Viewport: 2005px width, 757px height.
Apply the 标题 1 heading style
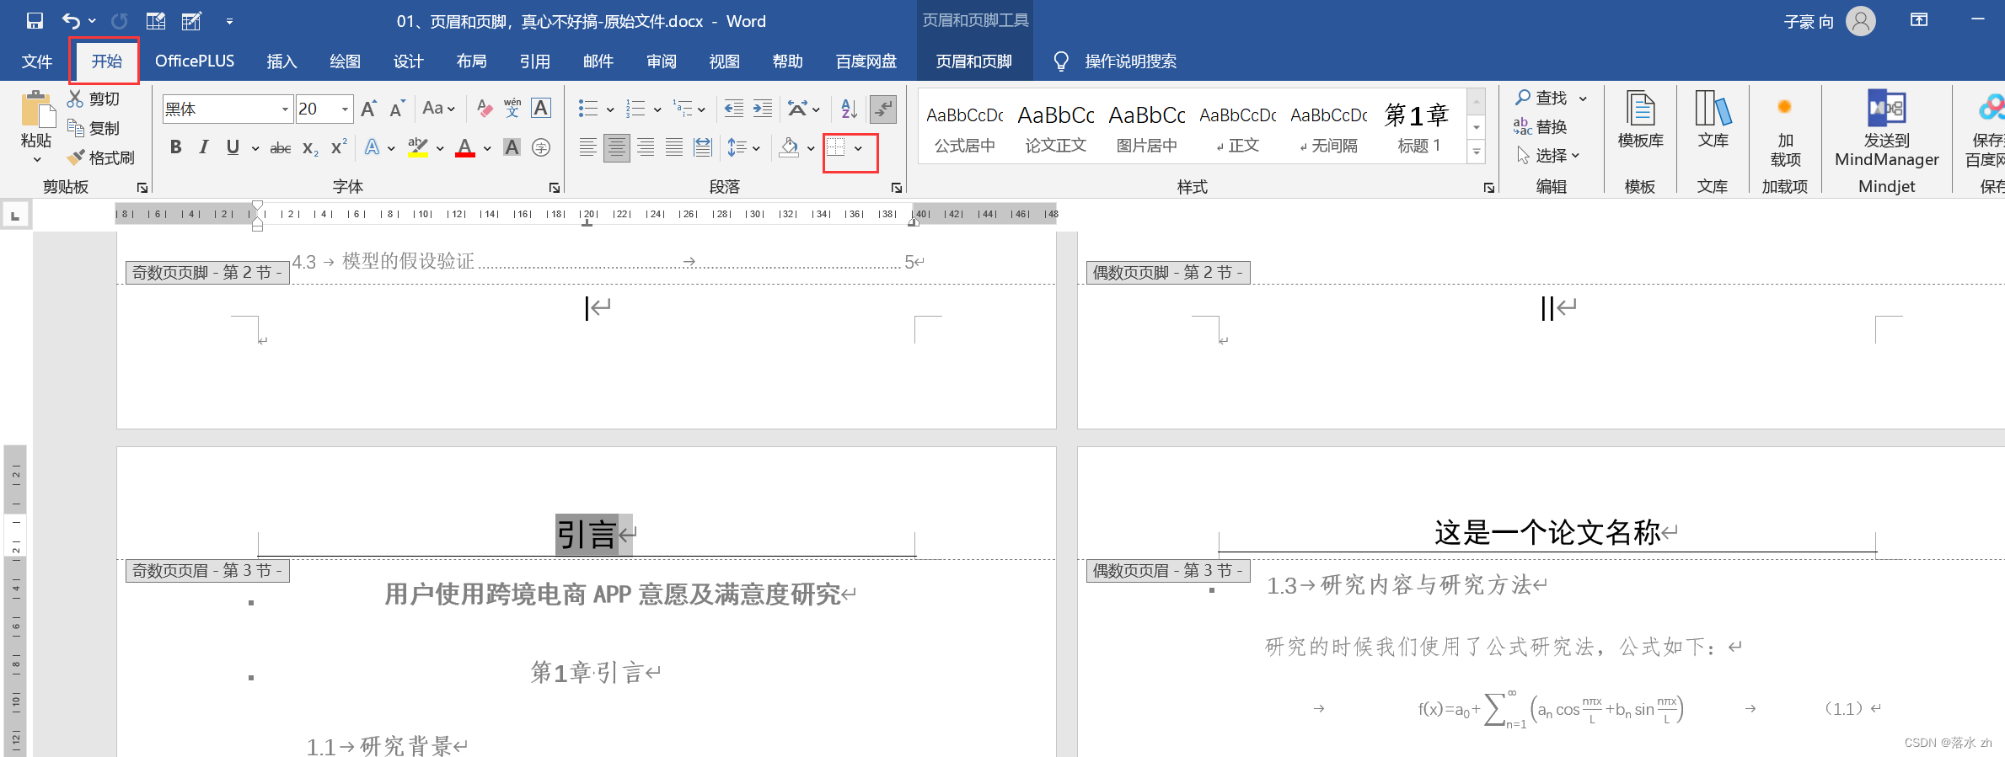[x=1418, y=127]
